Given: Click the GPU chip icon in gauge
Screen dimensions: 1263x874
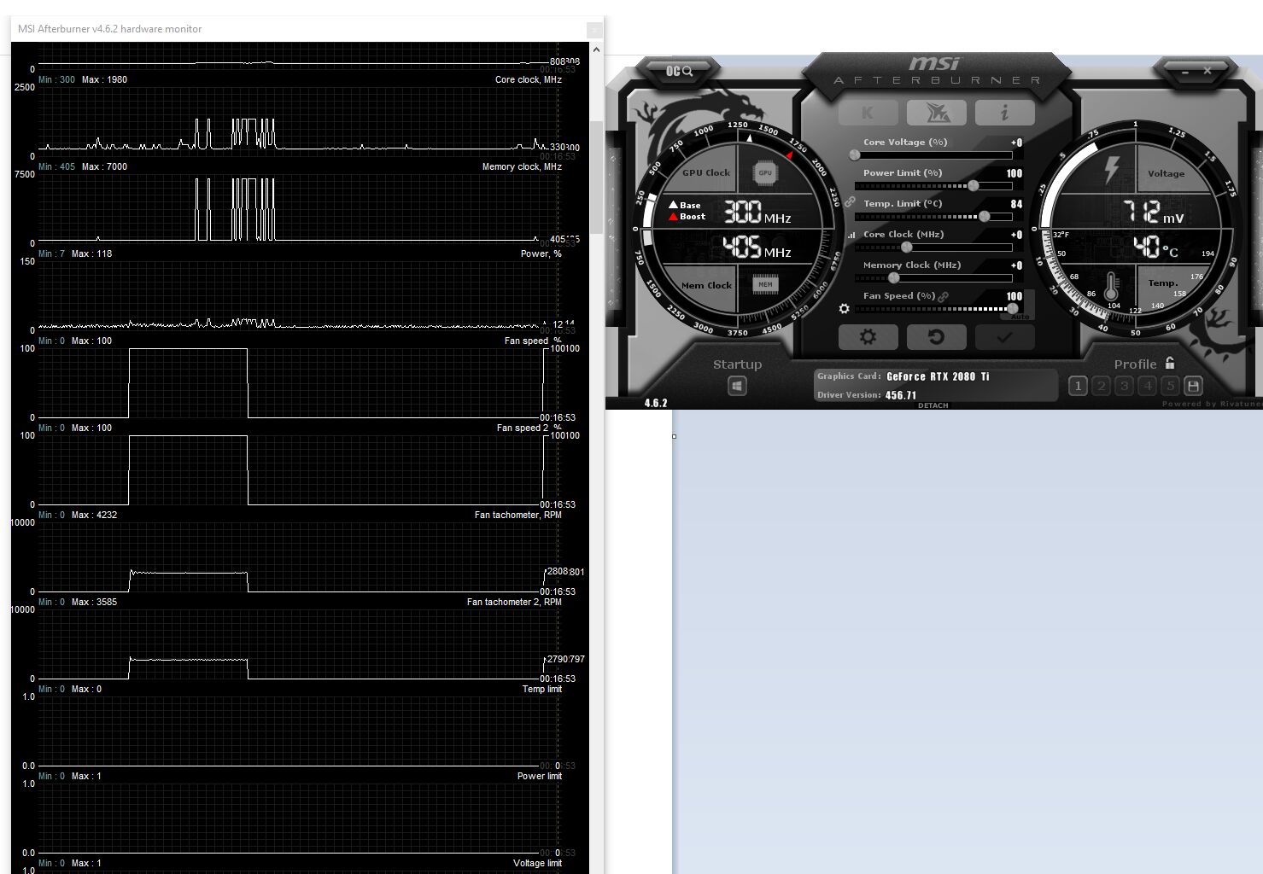Looking at the screenshot, I should pos(765,173).
